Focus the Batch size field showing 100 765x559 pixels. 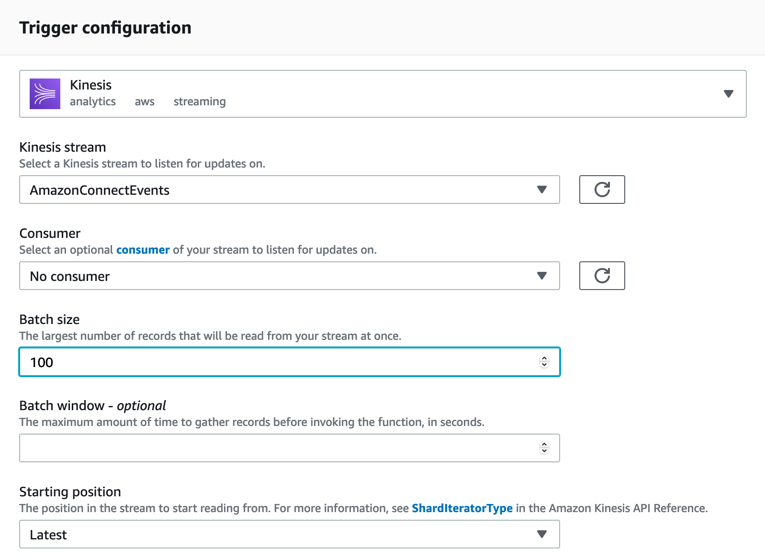tap(278, 362)
